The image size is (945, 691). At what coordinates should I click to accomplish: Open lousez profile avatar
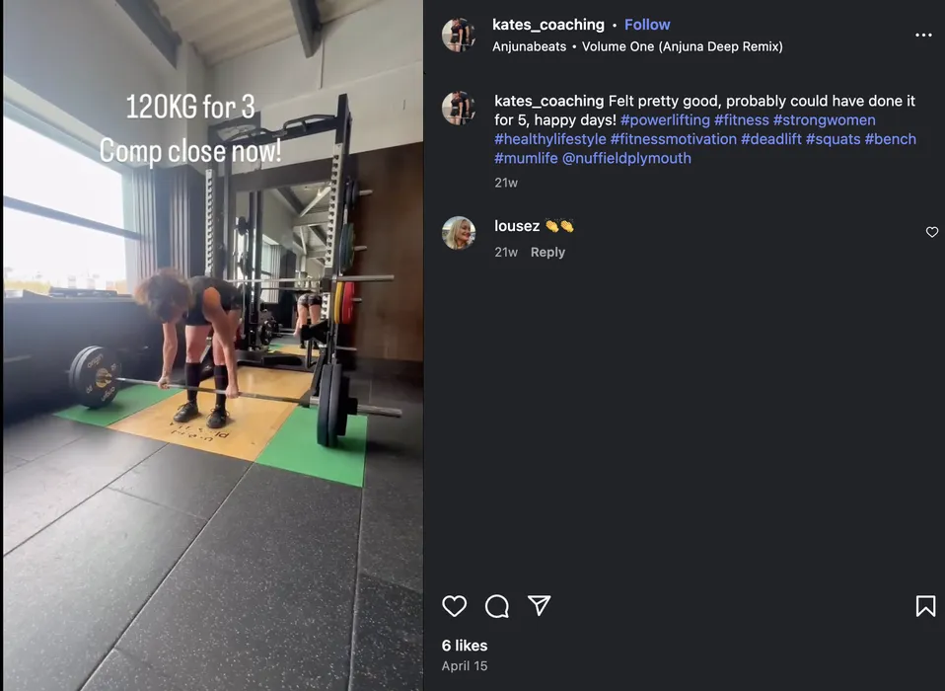pos(459,233)
